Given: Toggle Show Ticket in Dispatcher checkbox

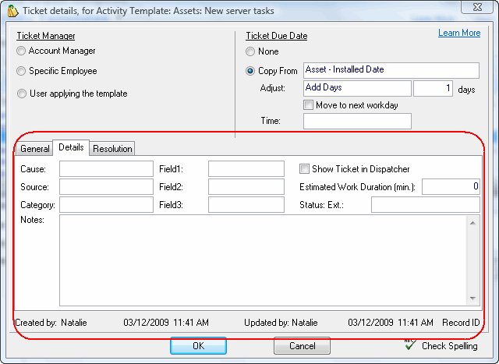Looking at the screenshot, I should click(x=305, y=169).
